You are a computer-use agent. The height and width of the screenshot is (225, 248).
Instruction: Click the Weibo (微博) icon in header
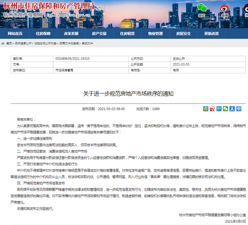click(x=224, y=9)
